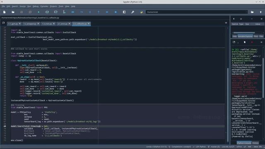This screenshot has height=149, width=265.
Task: Switch to the History tab
Action: tap(255, 143)
